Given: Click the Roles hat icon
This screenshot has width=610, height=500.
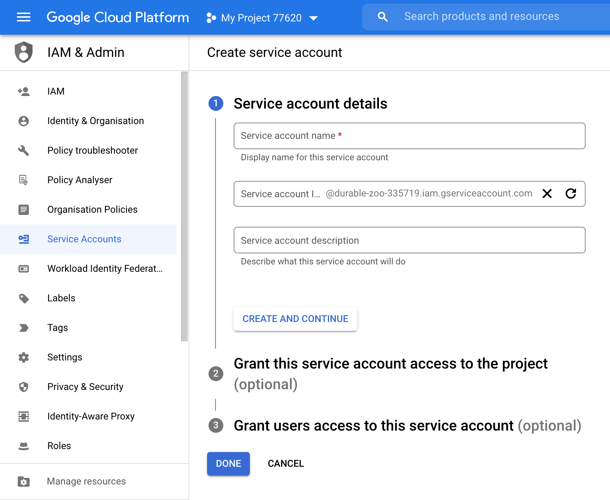Looking at the screenshot, I should [x=24, y=446].
